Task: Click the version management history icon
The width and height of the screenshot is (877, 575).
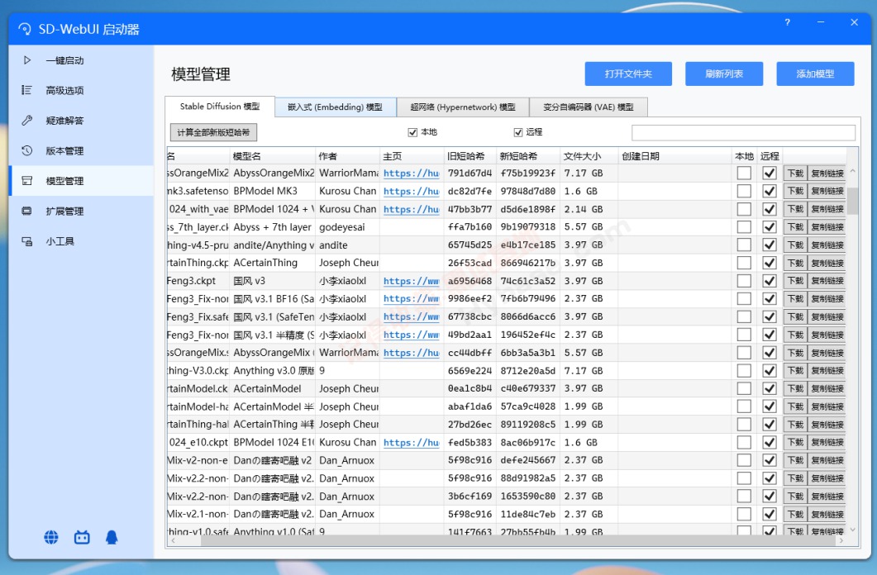Action: coord(26,150)
